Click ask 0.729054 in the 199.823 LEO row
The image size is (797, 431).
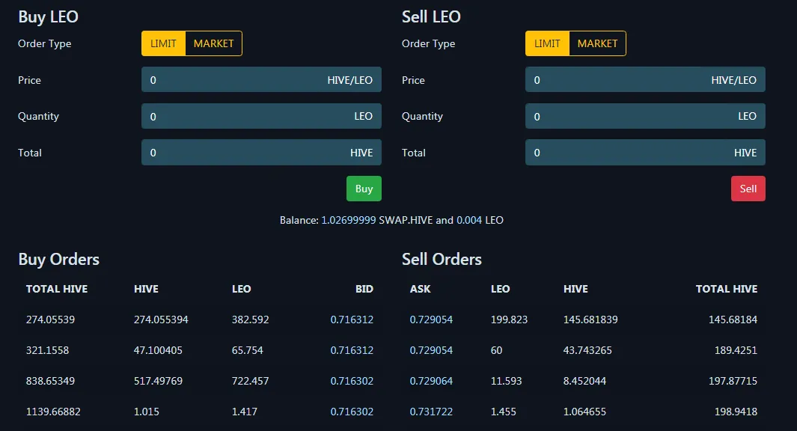tap(431, 320)
